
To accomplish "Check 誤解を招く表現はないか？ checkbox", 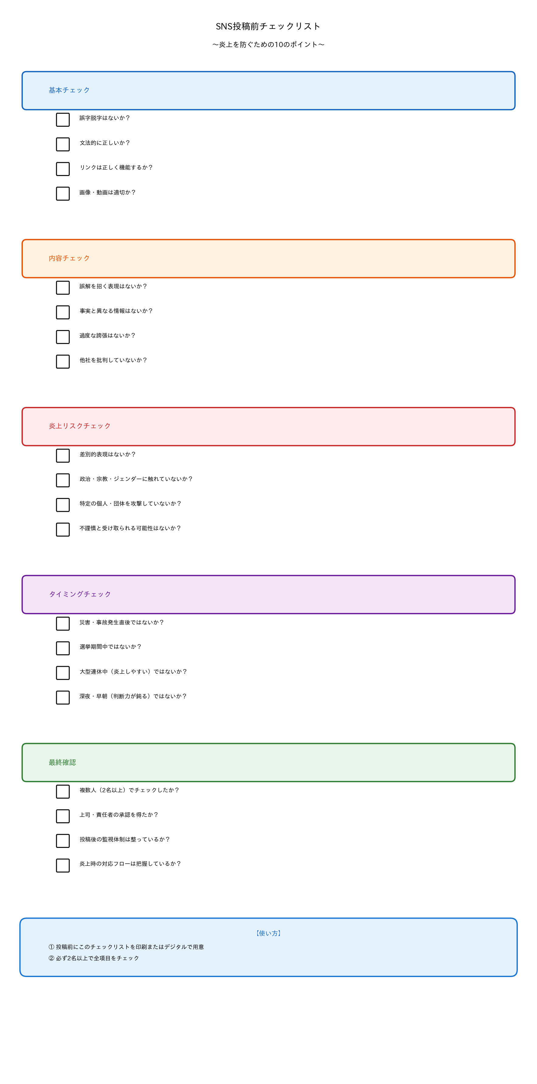I will pos(63,287).
